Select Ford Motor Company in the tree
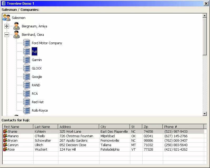The height and width of the screenshot is (168, 210). [x=47, y=43]
